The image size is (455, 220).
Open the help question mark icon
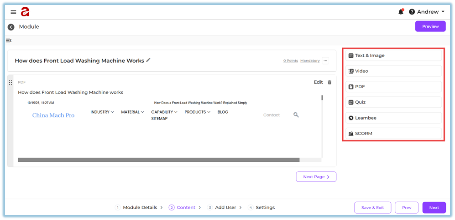pos(412,12)
